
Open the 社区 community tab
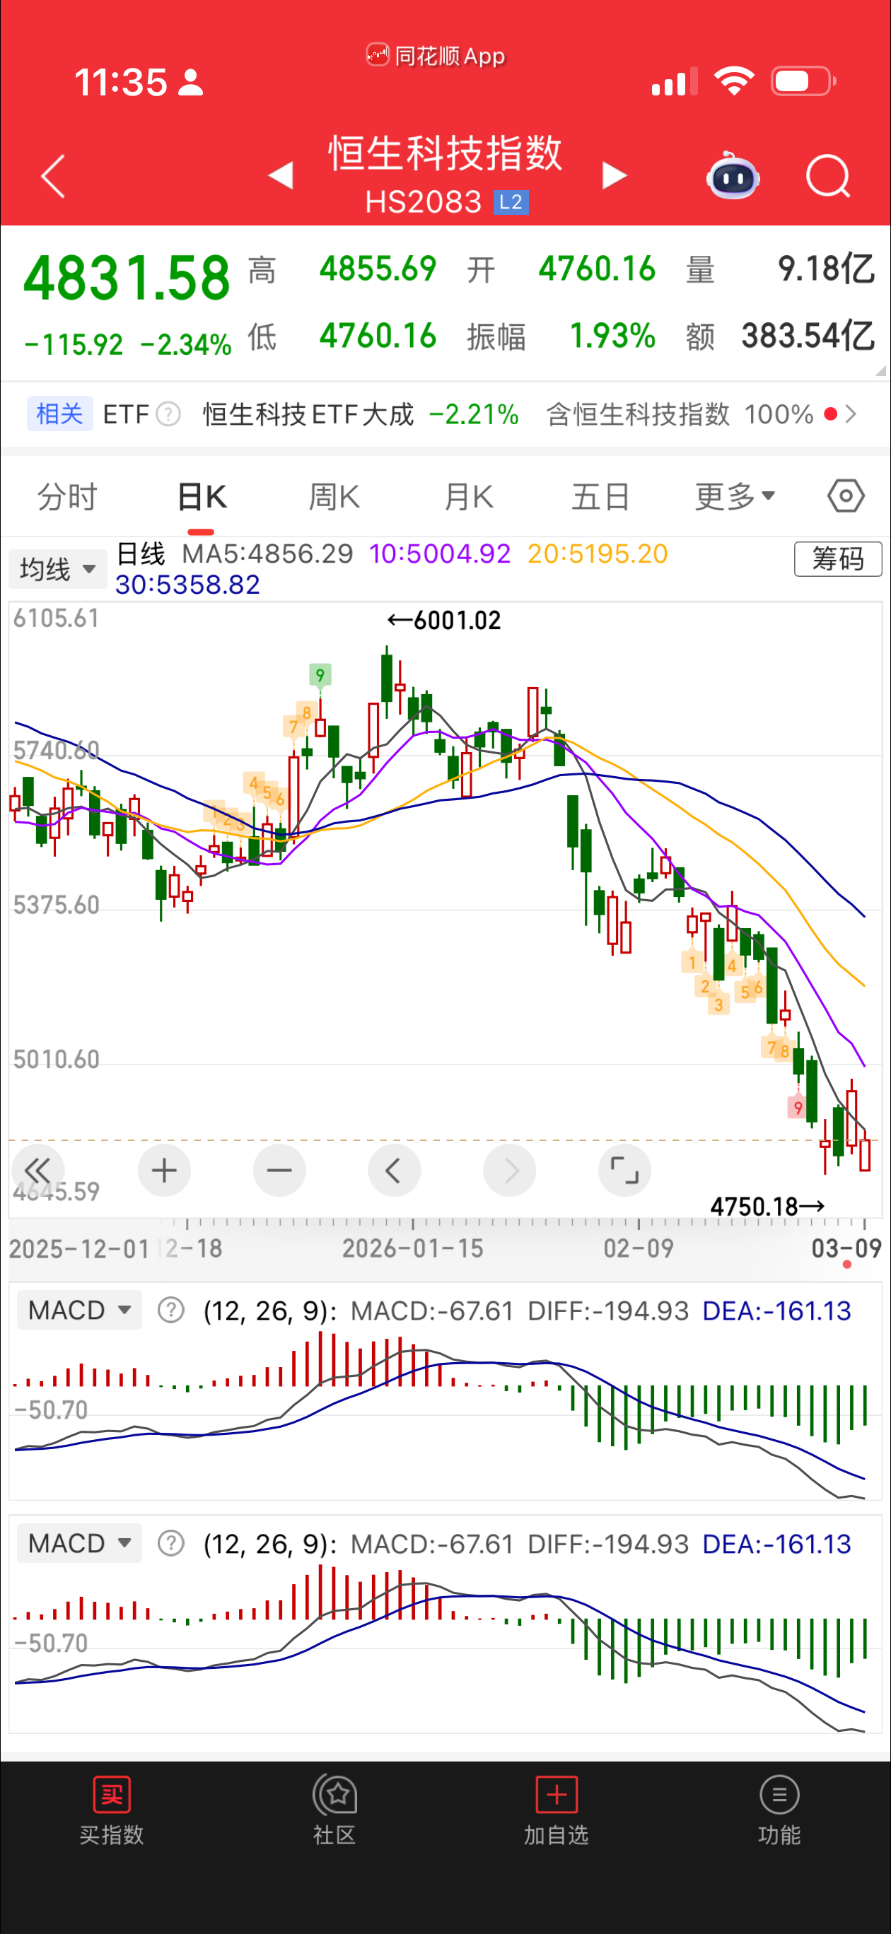click(334, 1811)
